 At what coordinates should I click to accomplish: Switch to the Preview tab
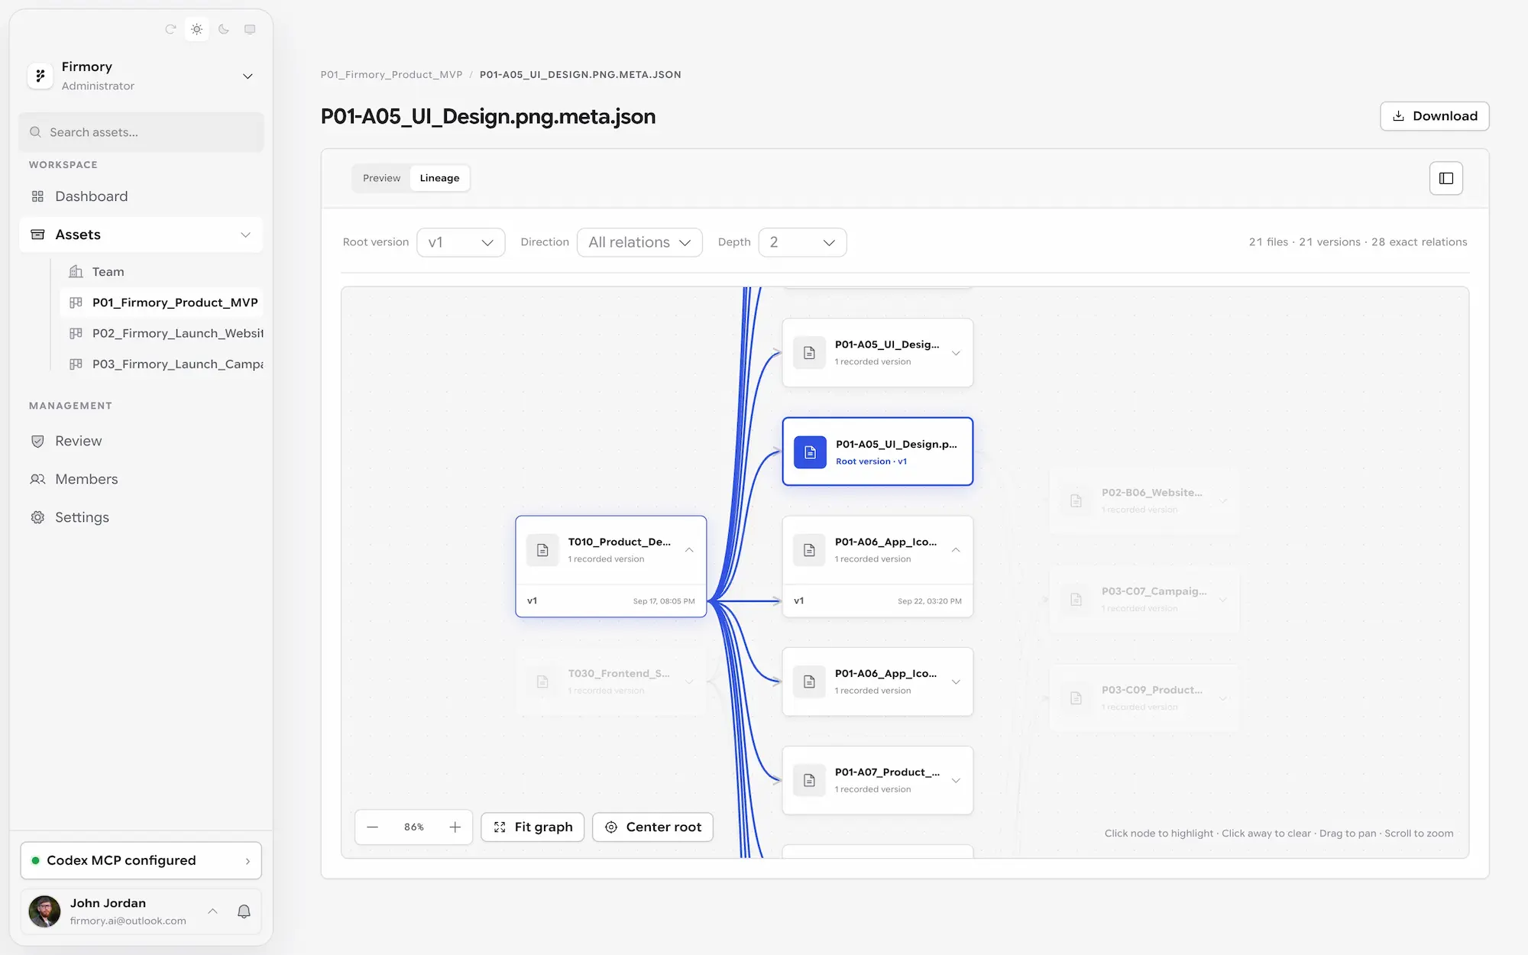(x=381, y=178)
